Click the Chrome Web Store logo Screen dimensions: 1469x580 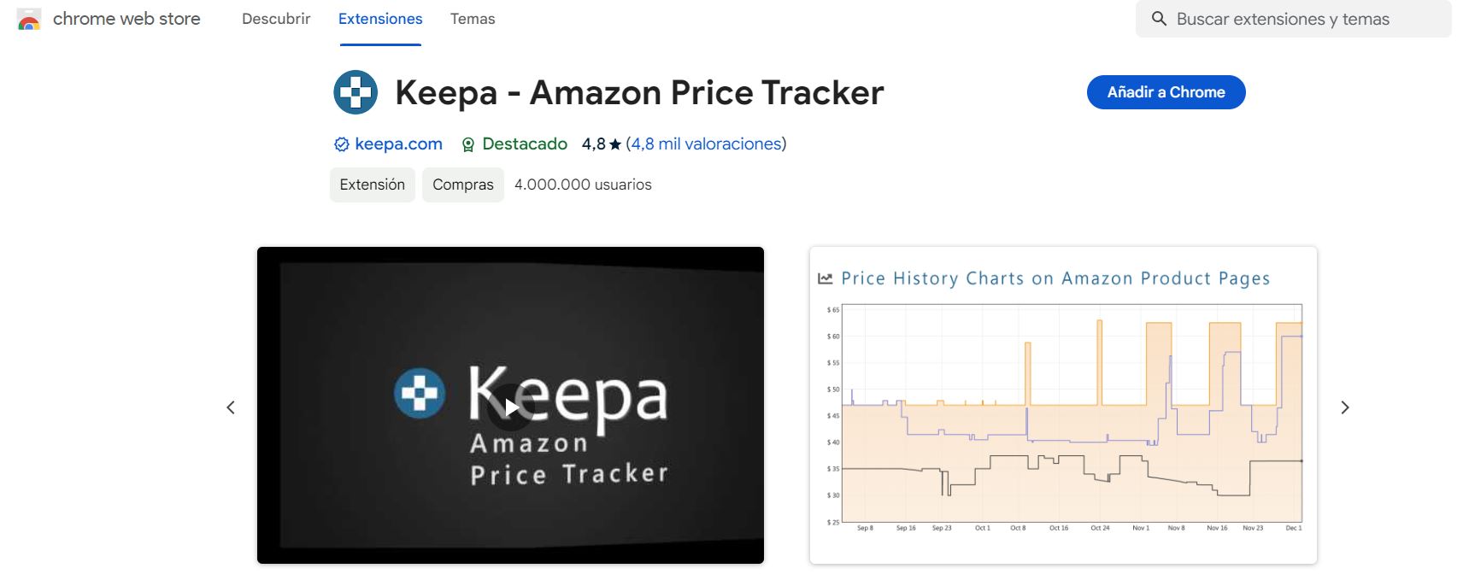point(28,17)
